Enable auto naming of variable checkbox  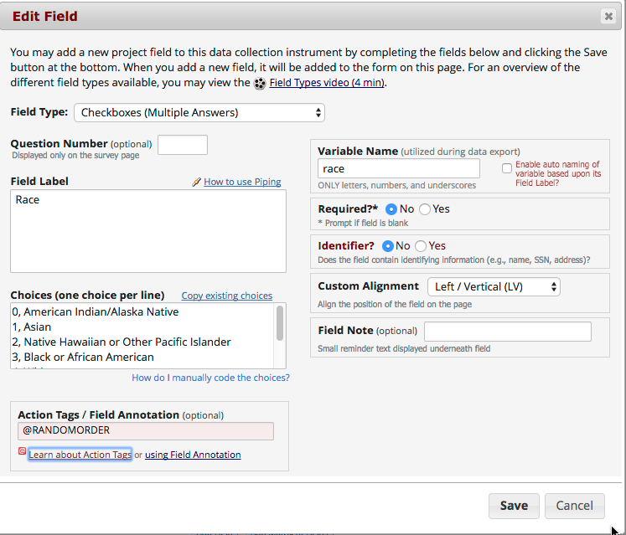507,168
